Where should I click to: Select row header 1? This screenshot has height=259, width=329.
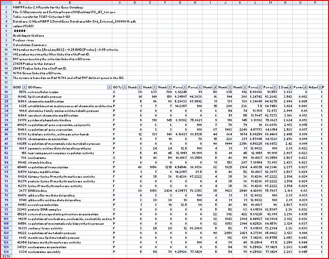5,8
